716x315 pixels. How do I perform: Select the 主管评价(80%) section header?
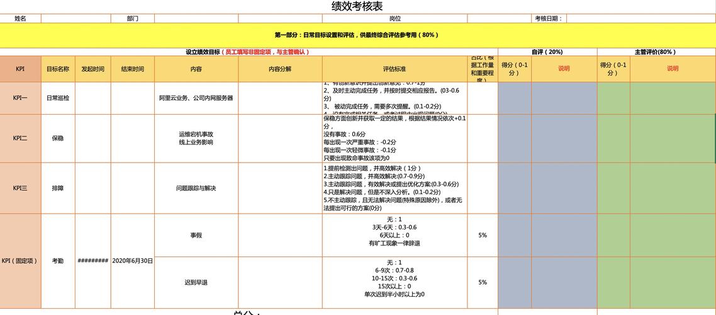click(x=656, y=52)
